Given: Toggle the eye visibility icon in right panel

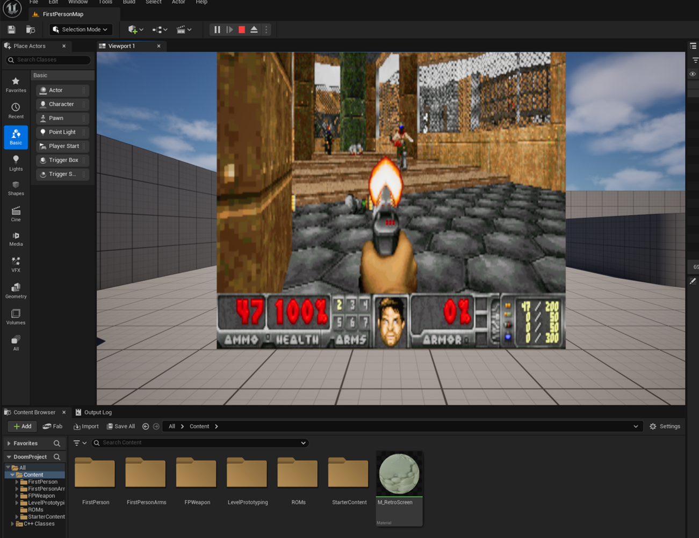Looking at the screenshot, I should point(693,74).
